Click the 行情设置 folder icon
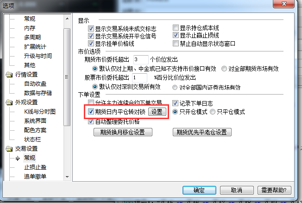Screen dimensions: 302x203 9,75
